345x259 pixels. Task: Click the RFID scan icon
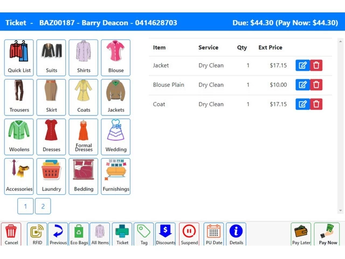click(x=37, y=235)
